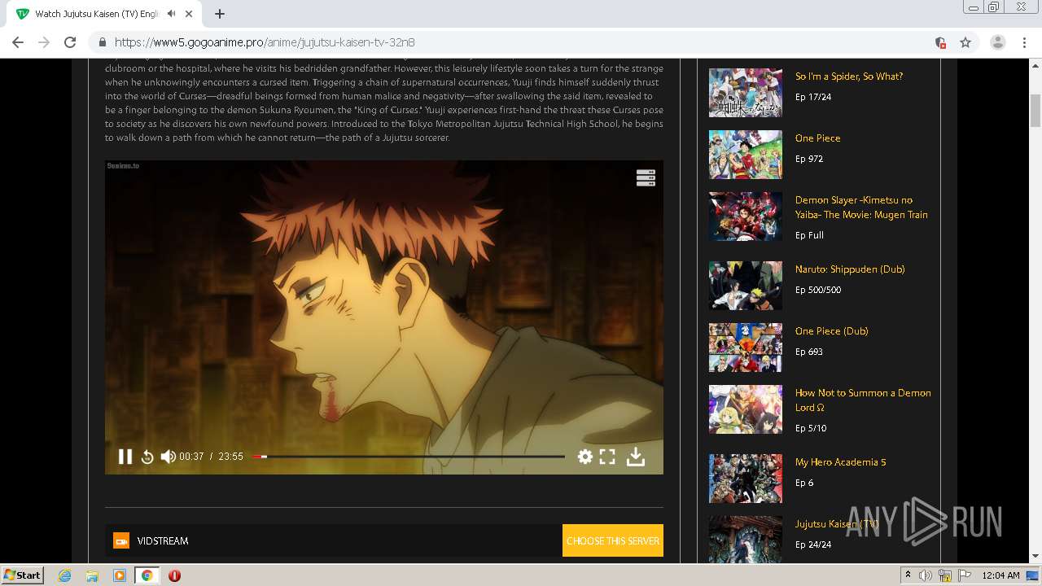Open Chrome three-dot menu
This screenshot has width=1042, height=586.
coord(1024,42)
